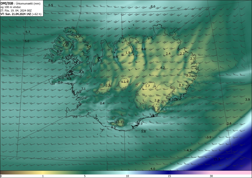The height and width of the screenshot is (178, 252).
Task: Select the '7.0' value near Reykjanes
Action: tap(75, 117)
